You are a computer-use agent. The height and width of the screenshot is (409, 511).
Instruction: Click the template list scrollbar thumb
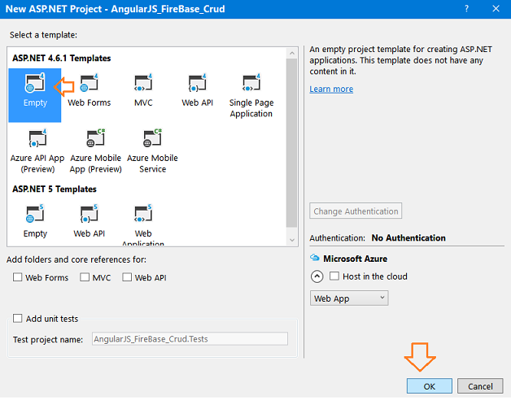(x=291, y=142)
